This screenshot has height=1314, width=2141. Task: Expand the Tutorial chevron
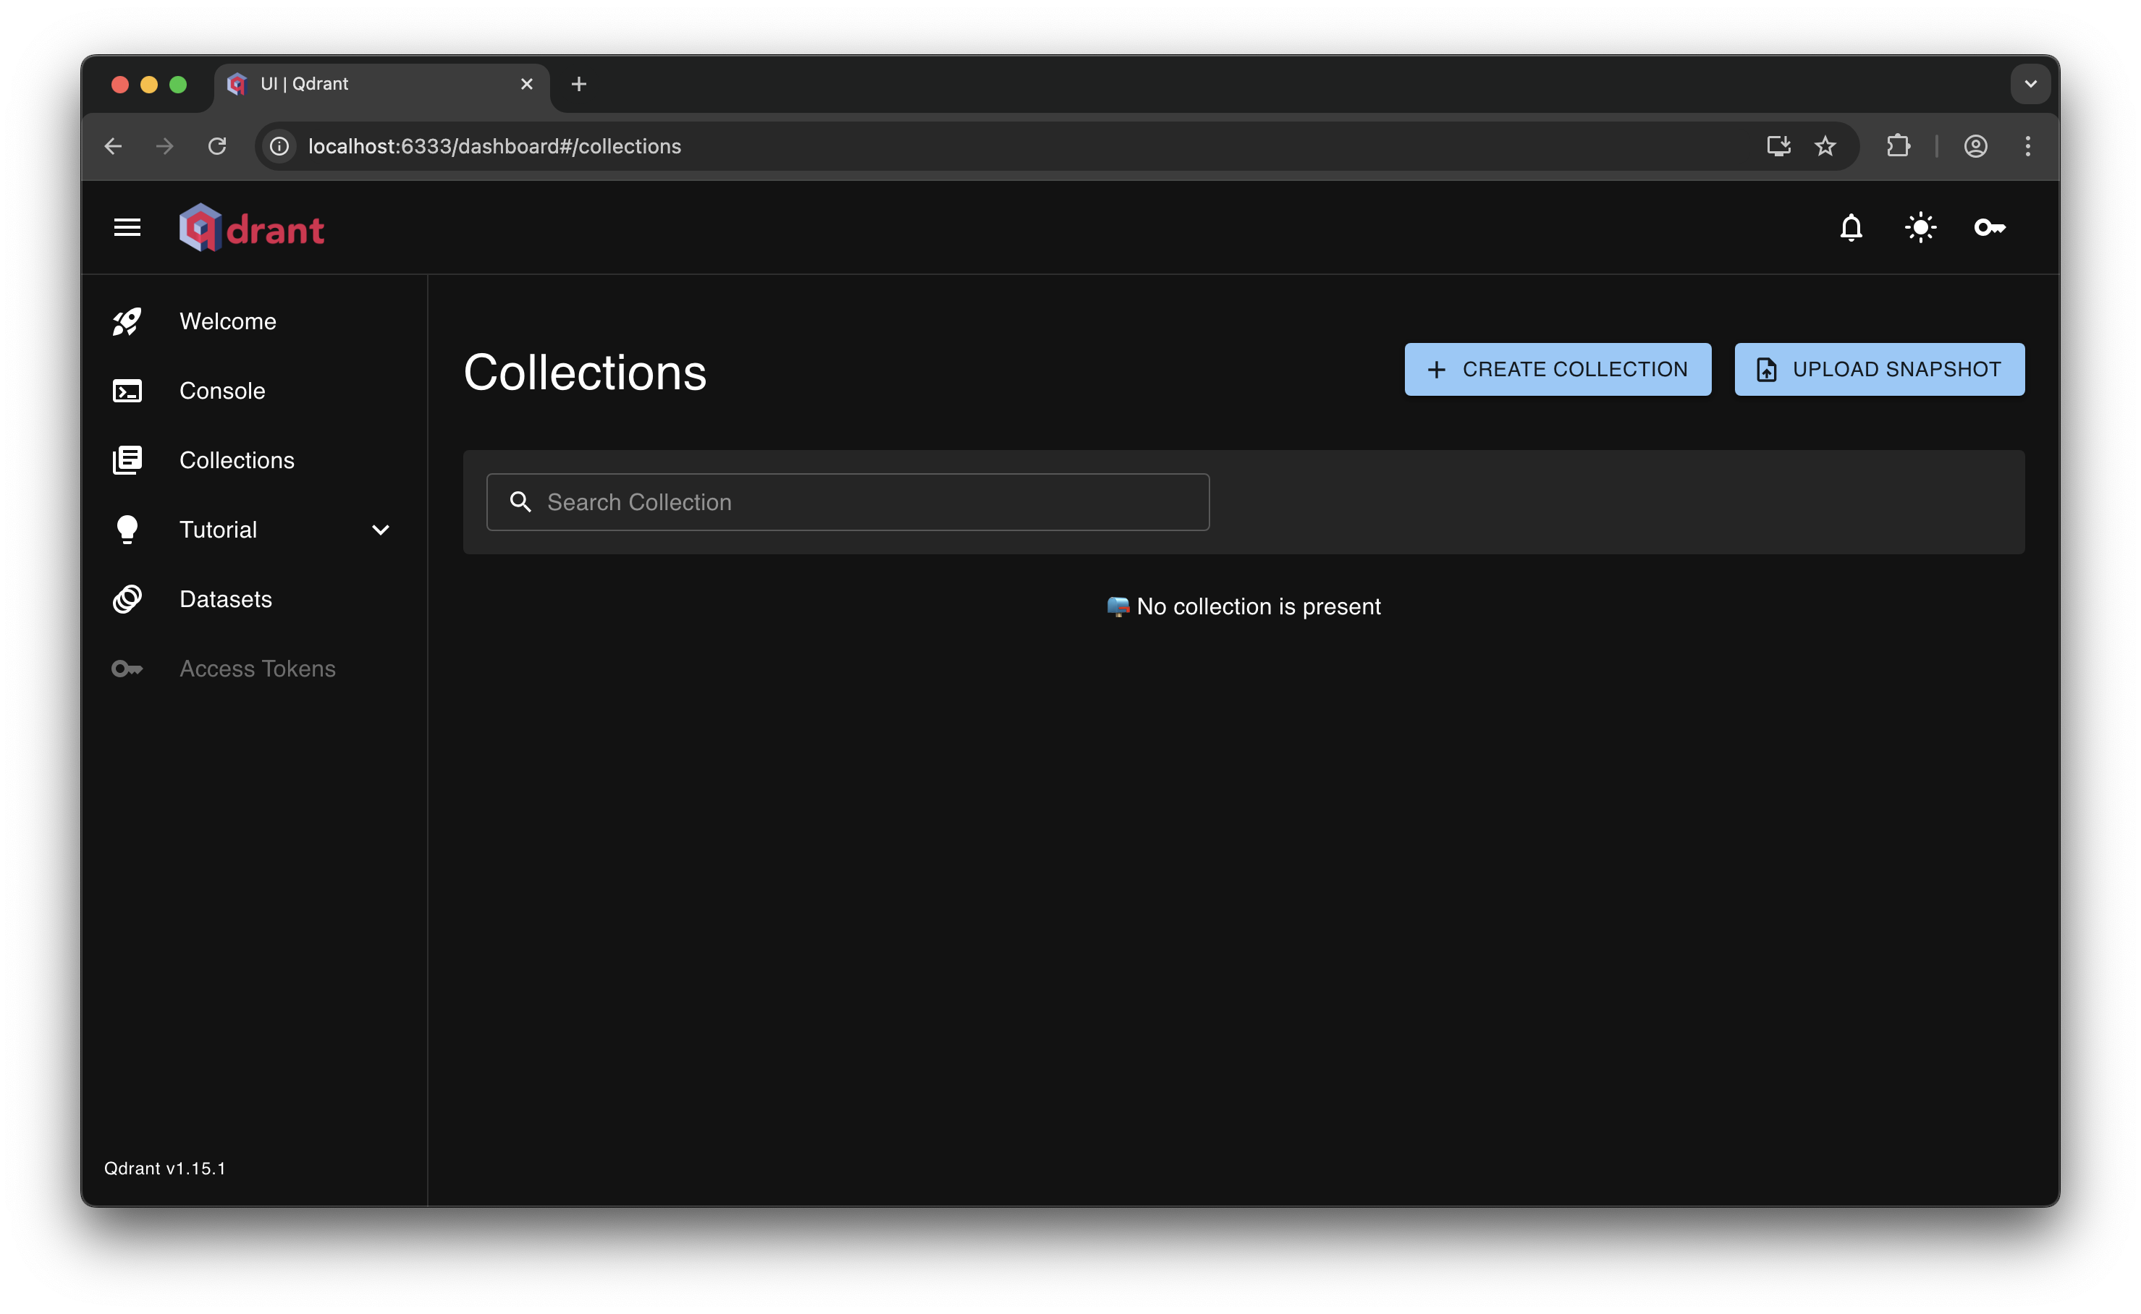[381, 530]
